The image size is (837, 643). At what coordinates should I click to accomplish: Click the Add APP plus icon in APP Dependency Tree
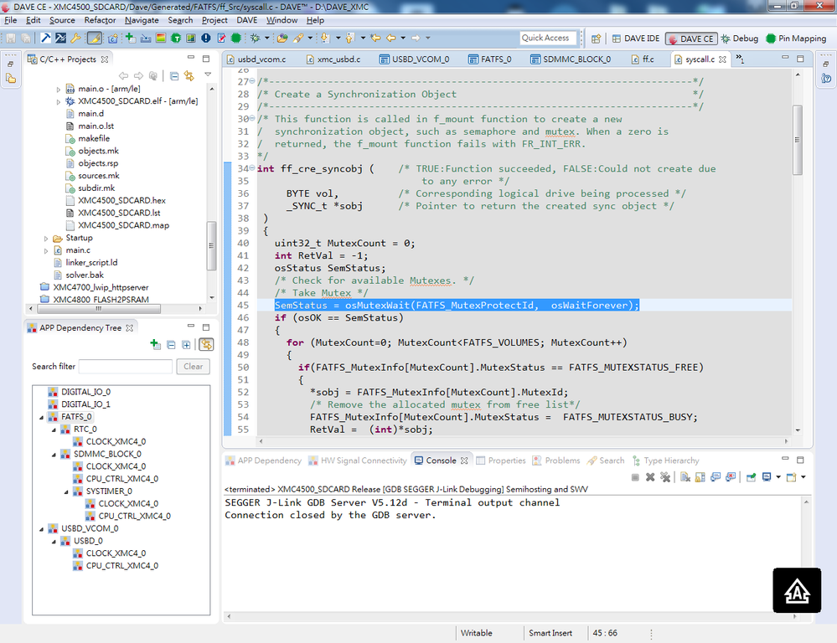(x=155, y=344)
